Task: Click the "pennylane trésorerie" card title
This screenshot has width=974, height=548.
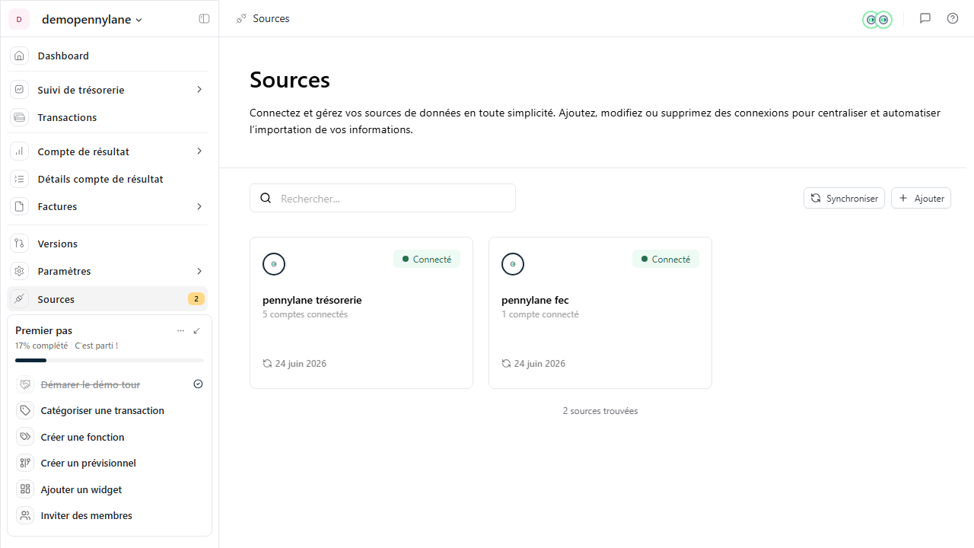Action: click(x=312, y=300)
